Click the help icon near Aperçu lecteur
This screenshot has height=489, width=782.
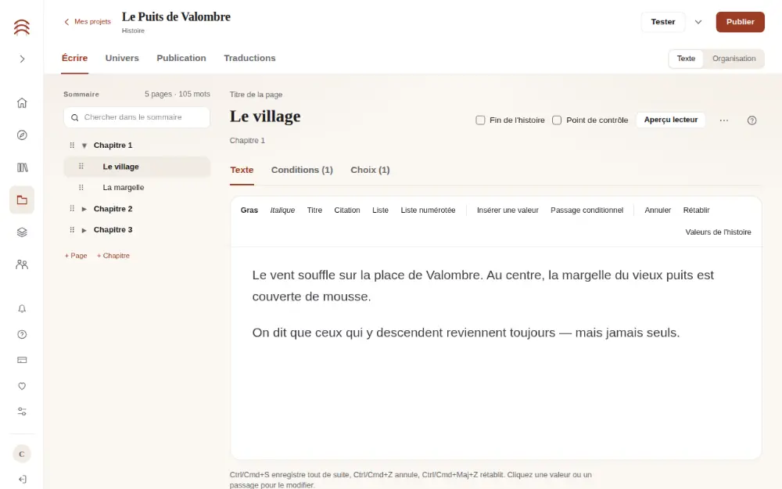[752, 120]
